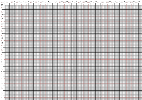
Task: Click number 10 on the top horizontal axis
Action: tap(48, 2)
